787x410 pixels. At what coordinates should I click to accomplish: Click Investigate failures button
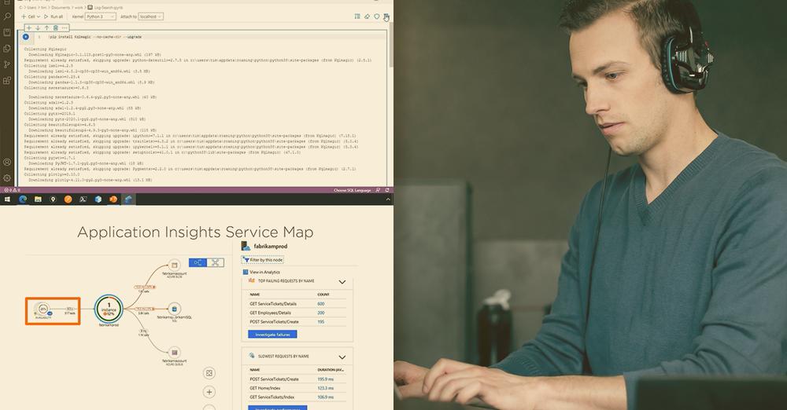coord(272,335)
